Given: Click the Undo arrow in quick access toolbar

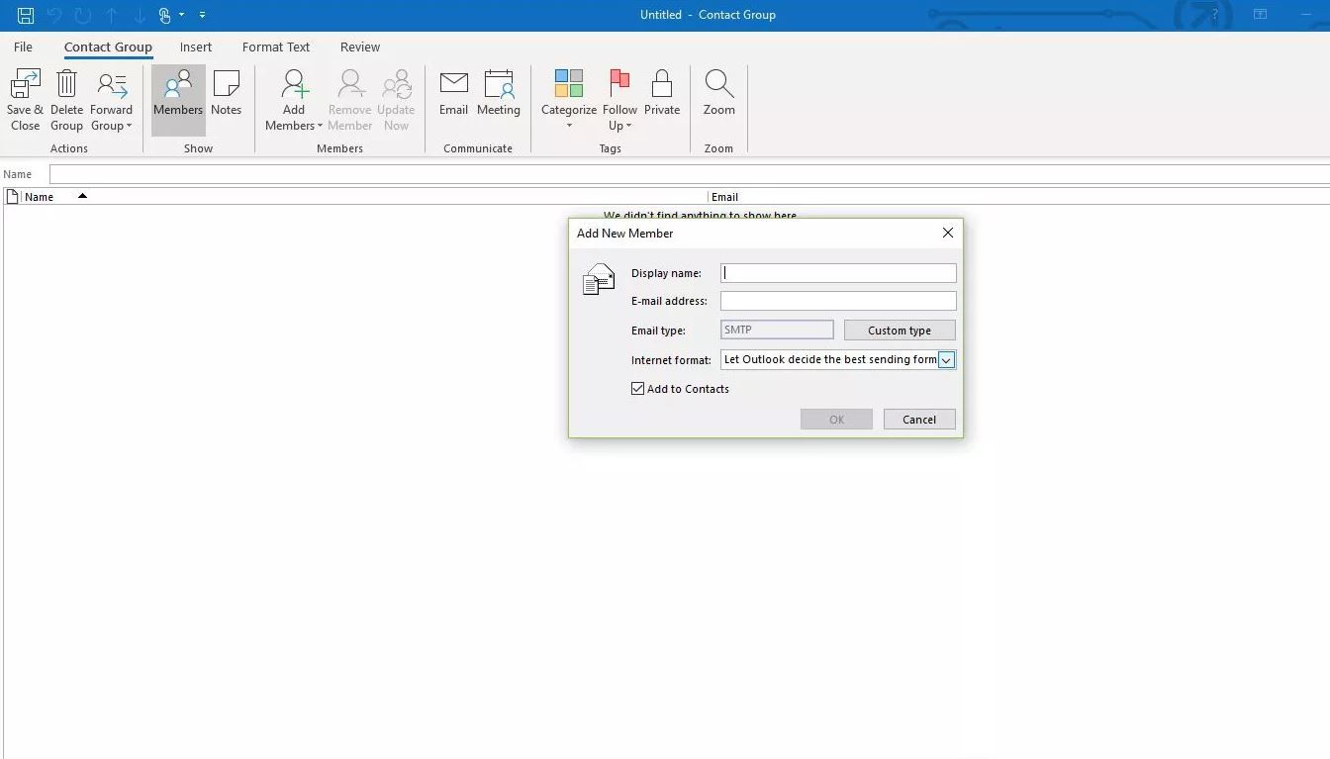Looking at the screenshot, I should tap(55, 15).
